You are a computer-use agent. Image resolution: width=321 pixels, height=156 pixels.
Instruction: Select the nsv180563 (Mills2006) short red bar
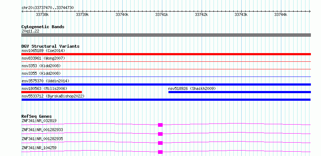[52, 92]
